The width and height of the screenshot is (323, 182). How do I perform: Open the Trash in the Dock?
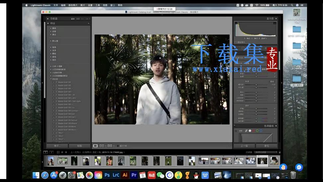click(x=293, y=175)
